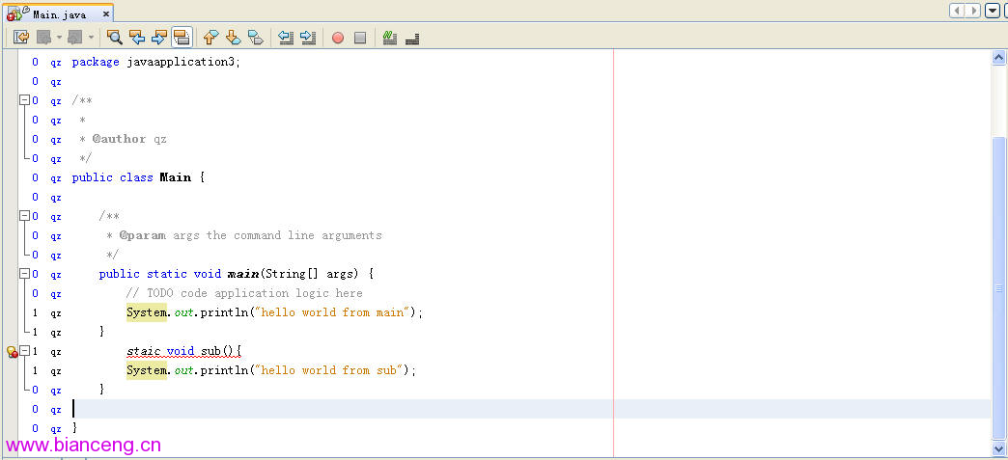The image size is (1008, 460).
Task: Close the Main.java tab
Action: [106, 14]
